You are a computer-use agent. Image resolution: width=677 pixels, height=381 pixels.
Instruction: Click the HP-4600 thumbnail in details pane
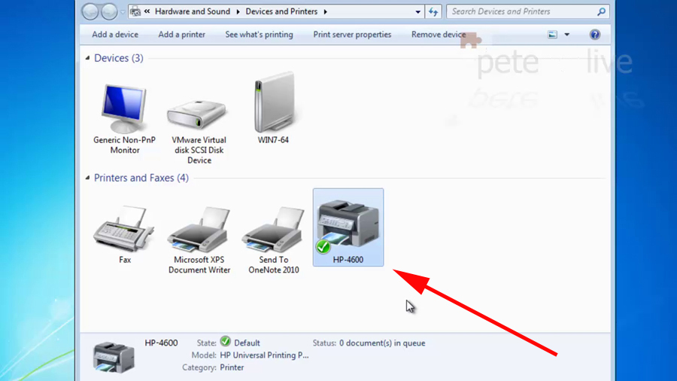(x=114, y=357)
